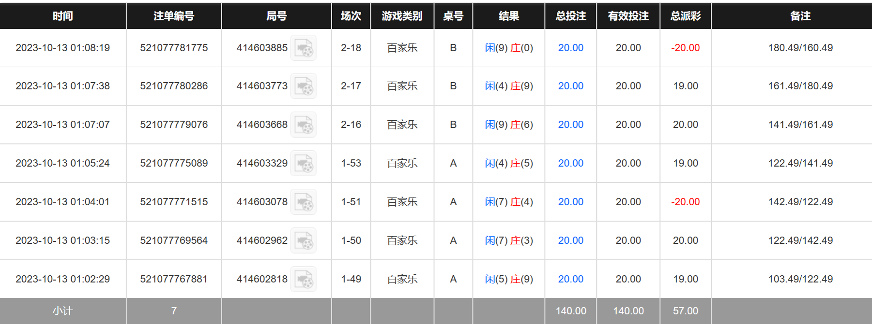Click session number 2-17
872x324 pixels.
pos(351,86)
